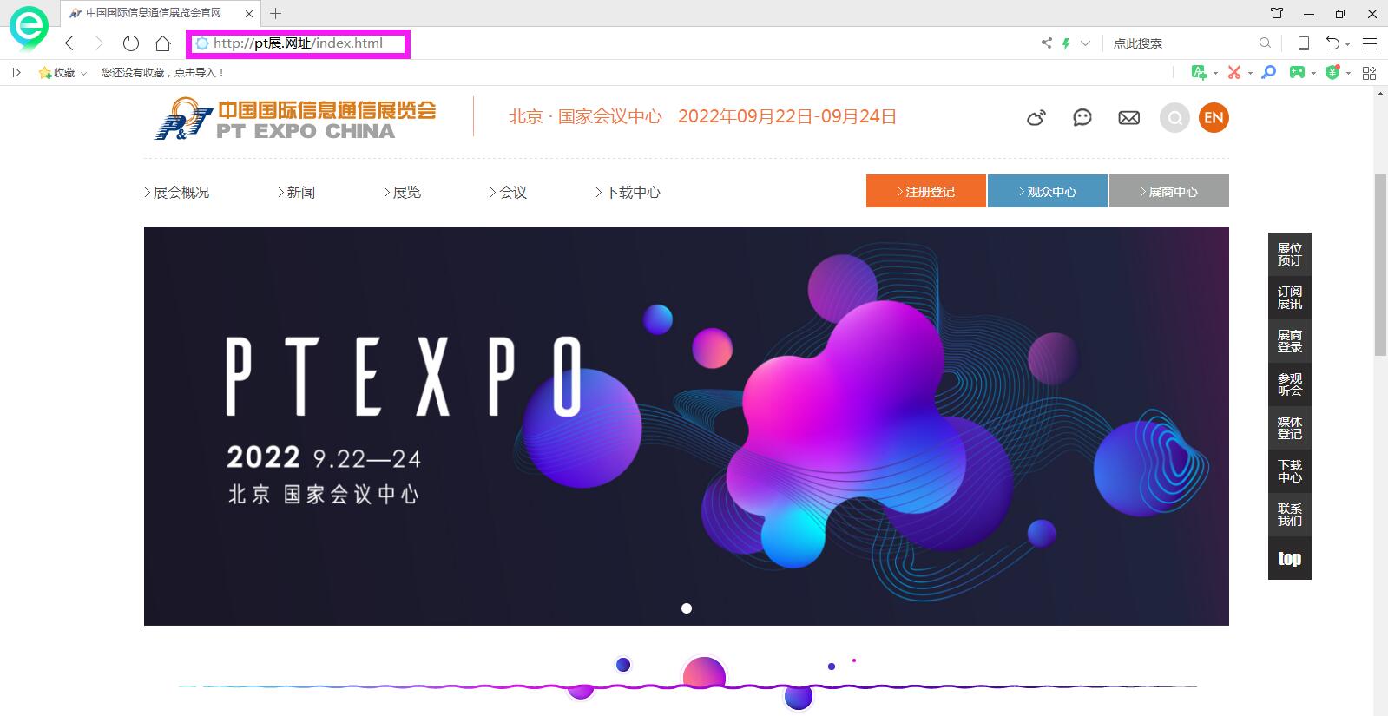Viewport: 1388px width, 716px height.
Task: Open the browser hamburger main menu
Action: coord(1370,43)
